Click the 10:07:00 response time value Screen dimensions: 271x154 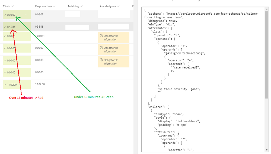point(40,84)
